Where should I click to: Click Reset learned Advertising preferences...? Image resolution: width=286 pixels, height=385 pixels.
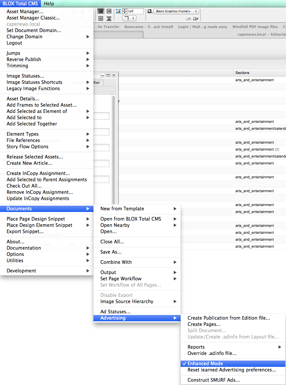[x=233, y=370]
